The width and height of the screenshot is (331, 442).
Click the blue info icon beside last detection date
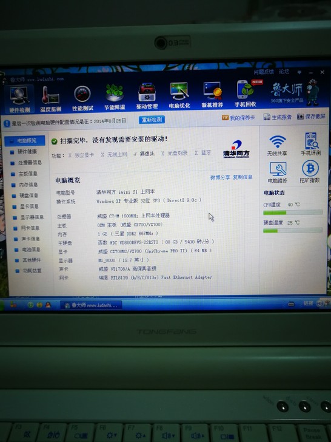(7, 123)
